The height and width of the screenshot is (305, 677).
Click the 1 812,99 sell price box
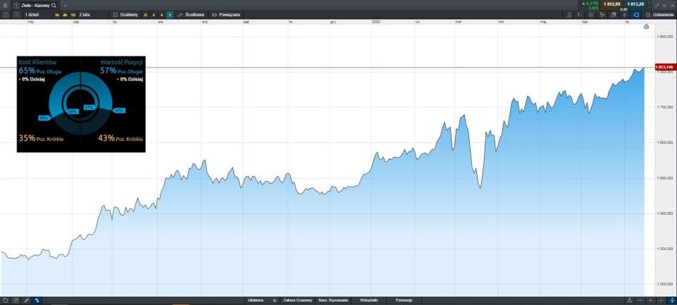612,4
